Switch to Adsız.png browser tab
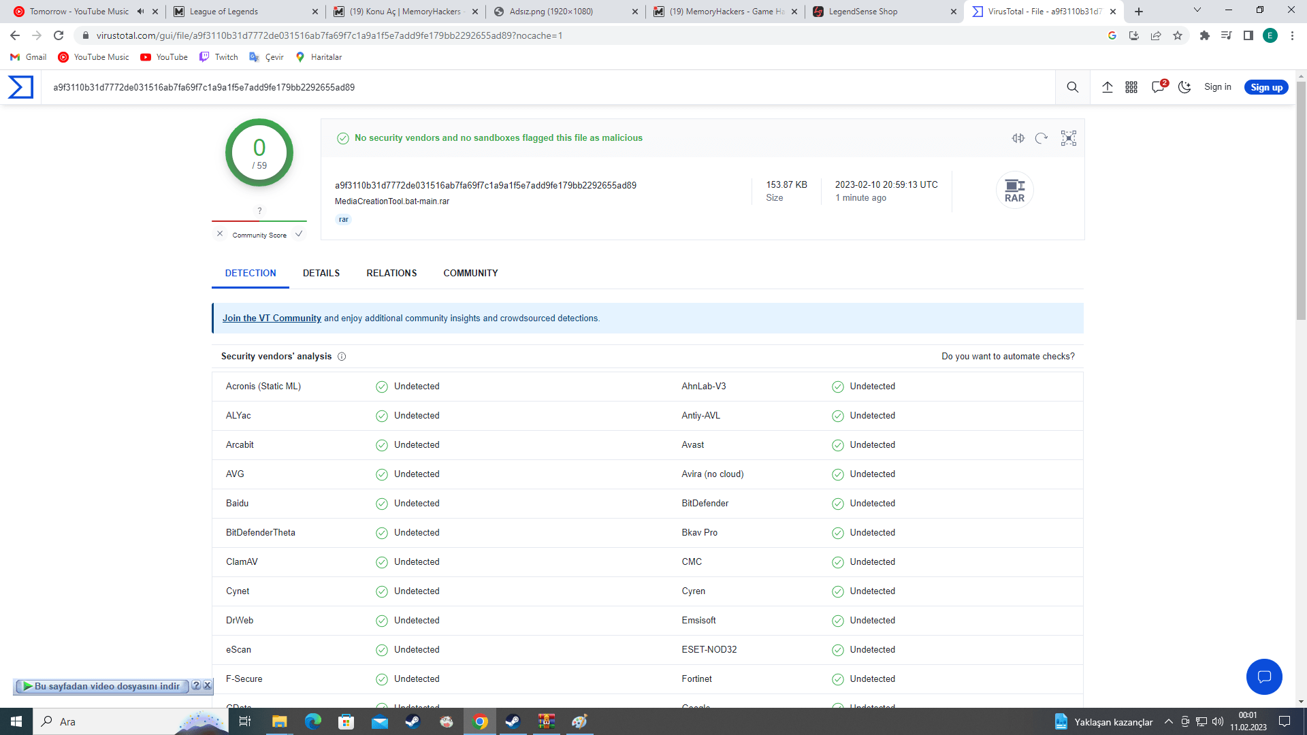The width and height of the screenshot is (1307, 735). click(565, 12)
